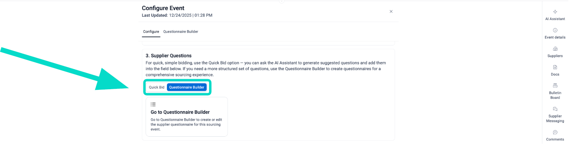Switch to the Quick Bid option
Viewport: 569px width, 149px height.
(157, 87)
